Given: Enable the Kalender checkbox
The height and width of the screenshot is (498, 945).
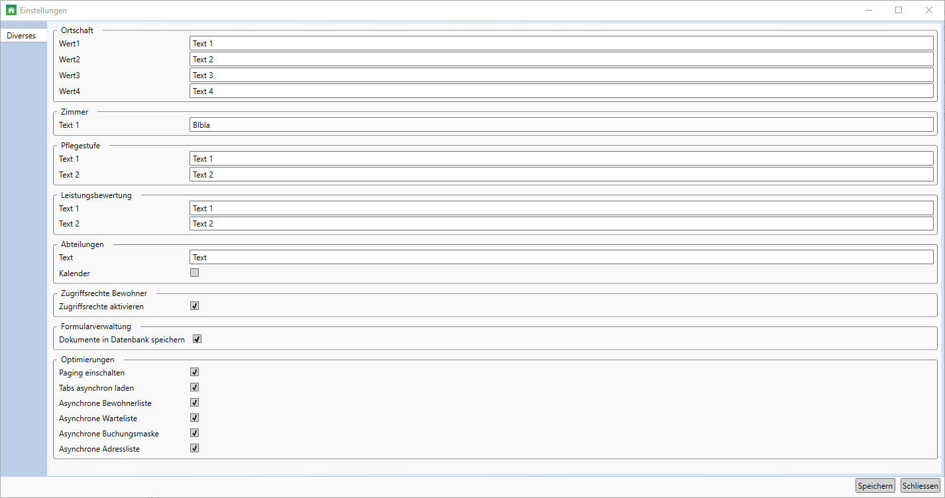Looking at the screenshot, I should point(195,272).
